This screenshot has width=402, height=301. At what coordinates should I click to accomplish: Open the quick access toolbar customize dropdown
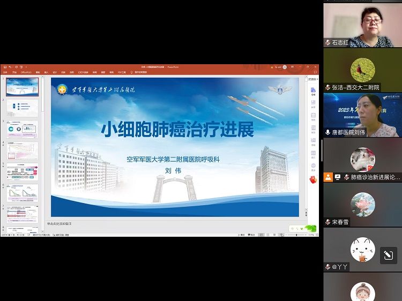(x=26, y=67)
